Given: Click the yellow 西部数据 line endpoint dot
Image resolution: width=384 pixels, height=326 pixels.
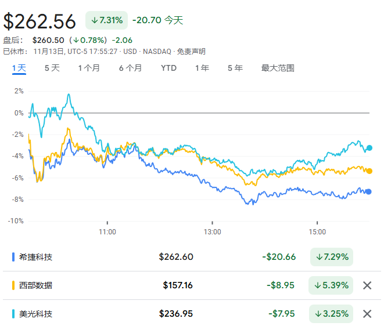Looking at the screenshot, I should tap(369, 171).
